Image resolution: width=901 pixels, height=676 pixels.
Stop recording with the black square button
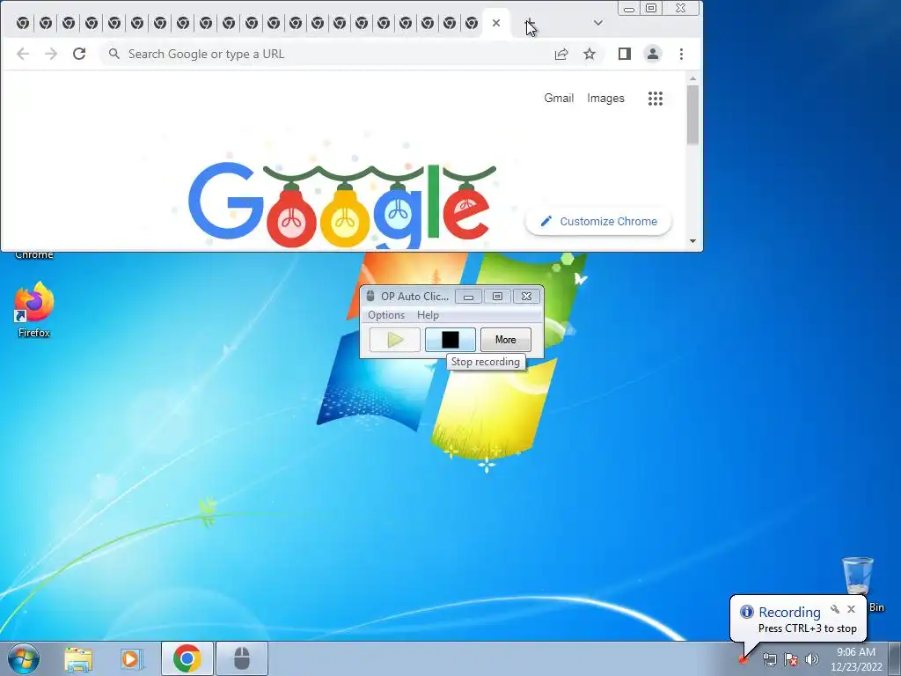tap(450, 340)
